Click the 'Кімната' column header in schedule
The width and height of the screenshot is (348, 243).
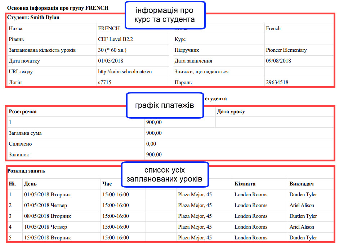tap(245, 184)
